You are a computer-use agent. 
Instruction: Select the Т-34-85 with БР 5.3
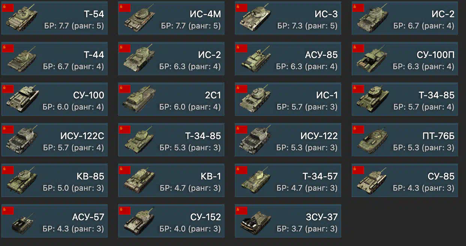(171, 139)
